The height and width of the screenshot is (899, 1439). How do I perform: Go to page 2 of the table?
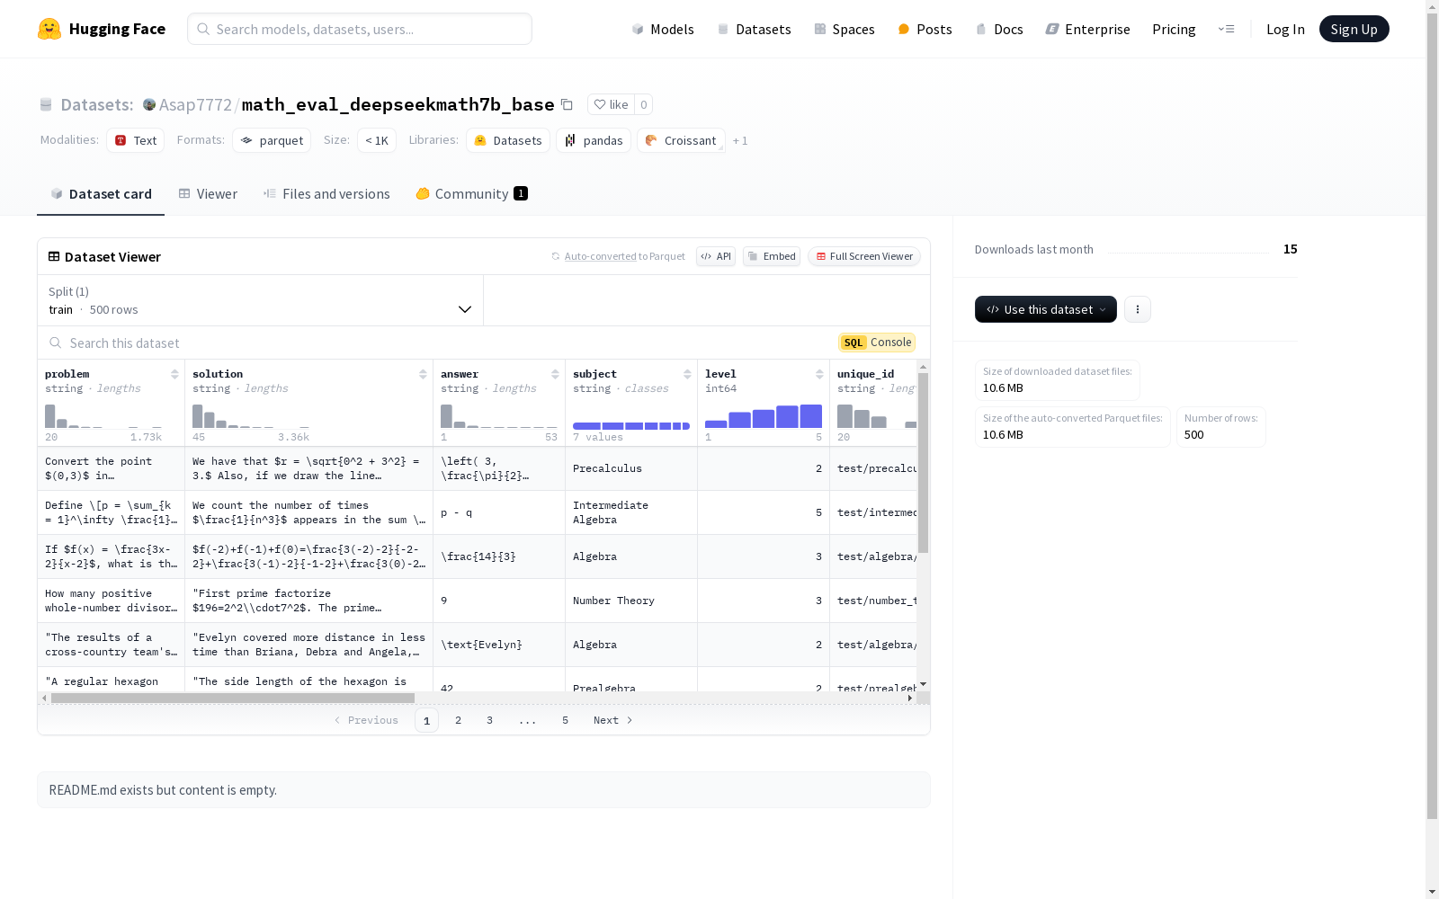458,720
